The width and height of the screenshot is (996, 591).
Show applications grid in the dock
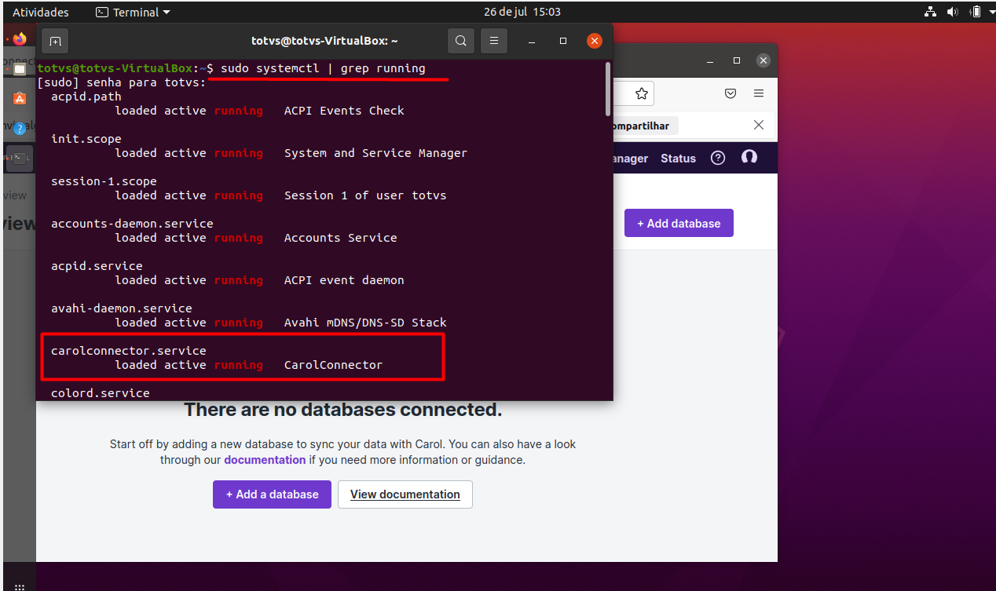tap(19, 586)
